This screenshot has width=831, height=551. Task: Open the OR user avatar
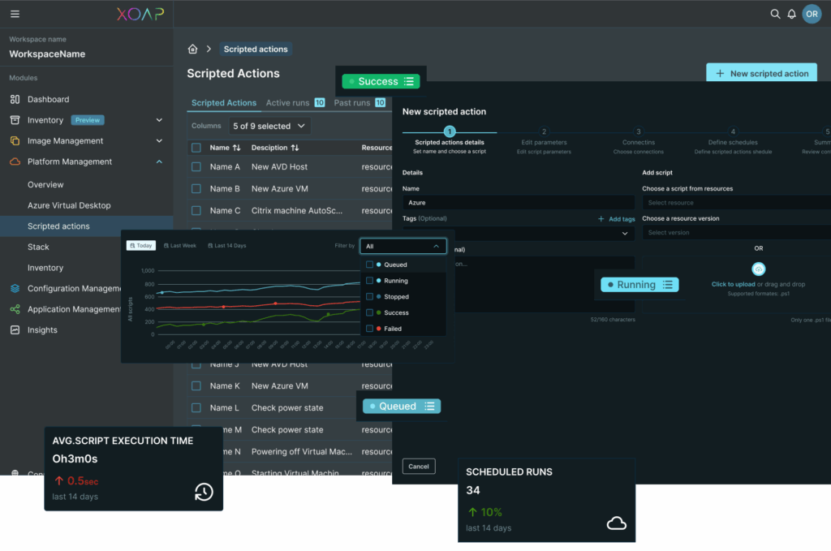811,14
